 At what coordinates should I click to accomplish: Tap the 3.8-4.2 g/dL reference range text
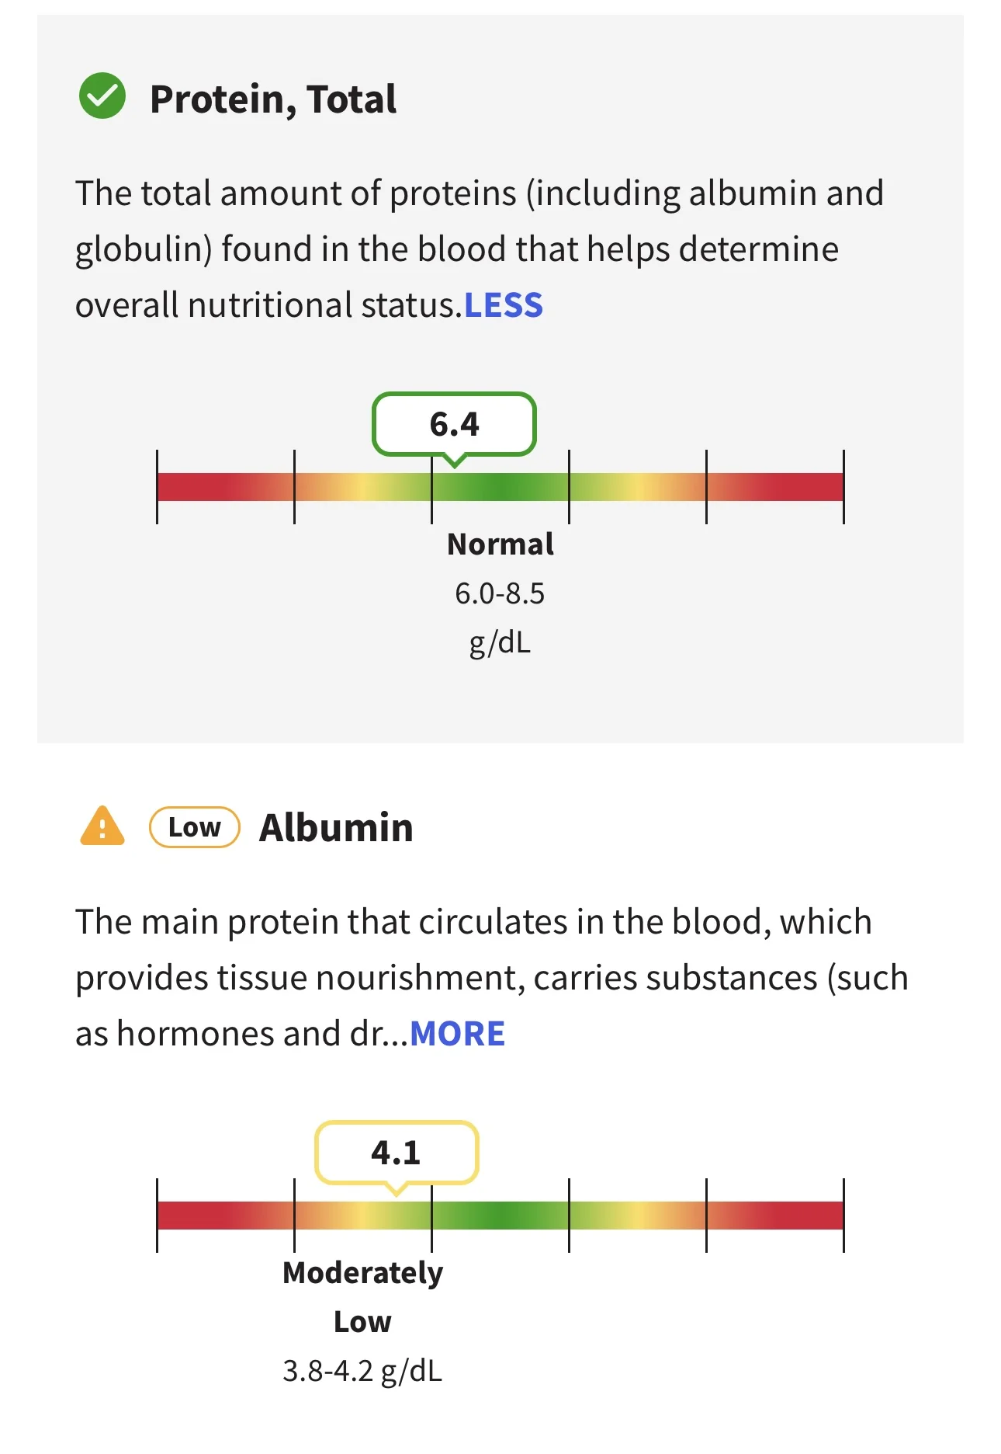[x=363, y=1372]
